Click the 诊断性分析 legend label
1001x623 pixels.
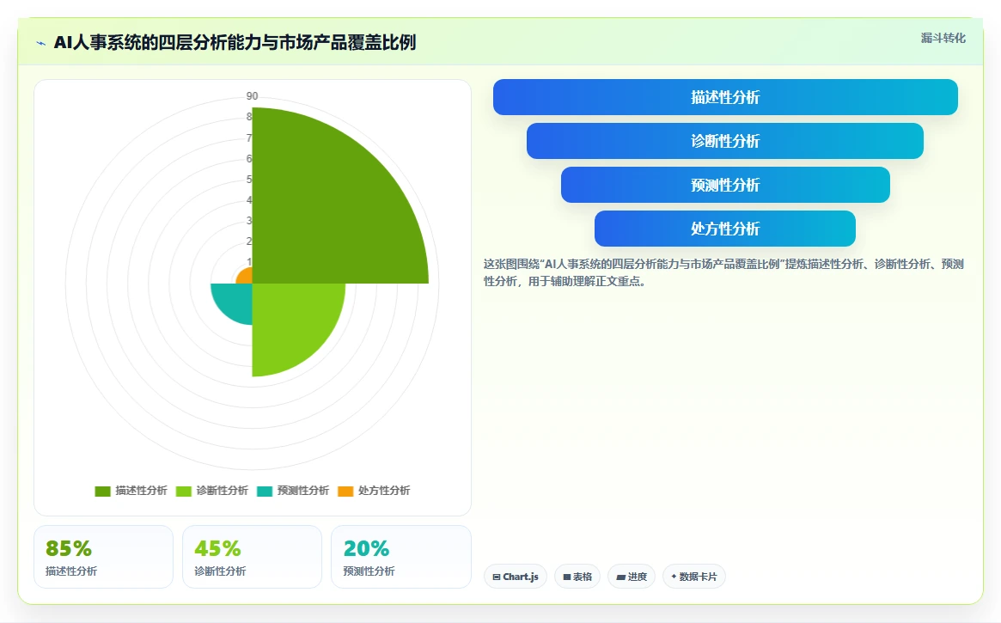[x=223, y=490]
